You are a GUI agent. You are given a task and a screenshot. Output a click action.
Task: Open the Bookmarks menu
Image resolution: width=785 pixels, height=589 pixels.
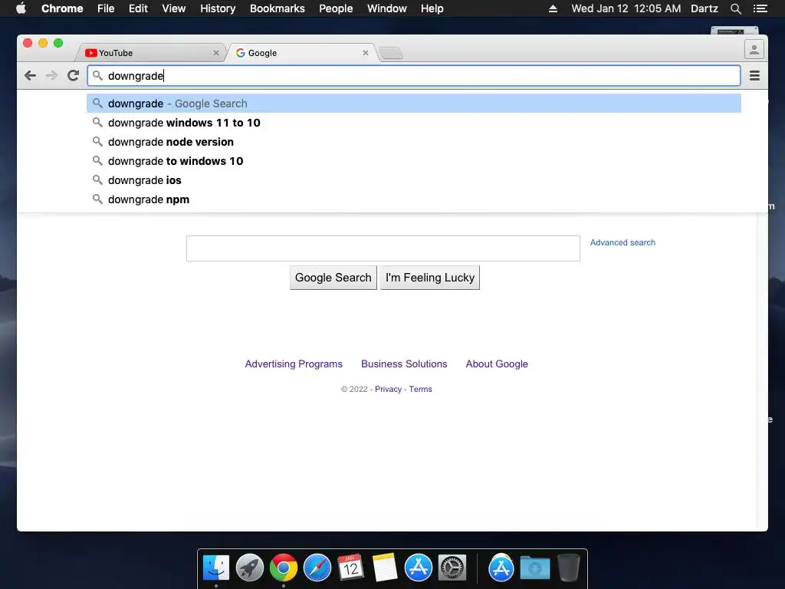pyautogui.click(x=278, y=8)
